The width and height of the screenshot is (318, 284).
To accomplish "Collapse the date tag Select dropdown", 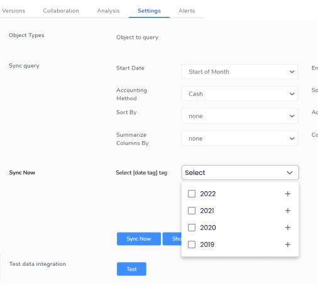I will click(240, 172).
